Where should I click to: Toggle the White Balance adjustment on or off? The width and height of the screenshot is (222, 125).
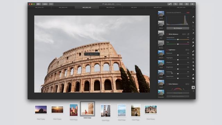[167, 34]
